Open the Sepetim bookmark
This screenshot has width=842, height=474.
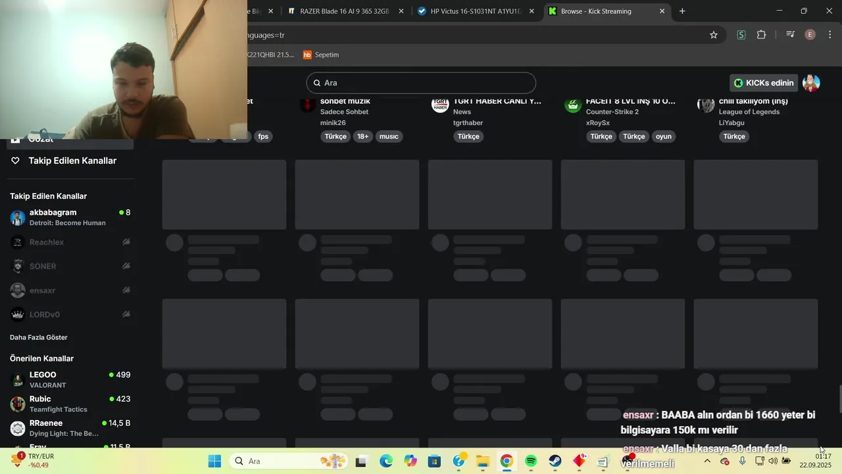[x=321, y=55]
